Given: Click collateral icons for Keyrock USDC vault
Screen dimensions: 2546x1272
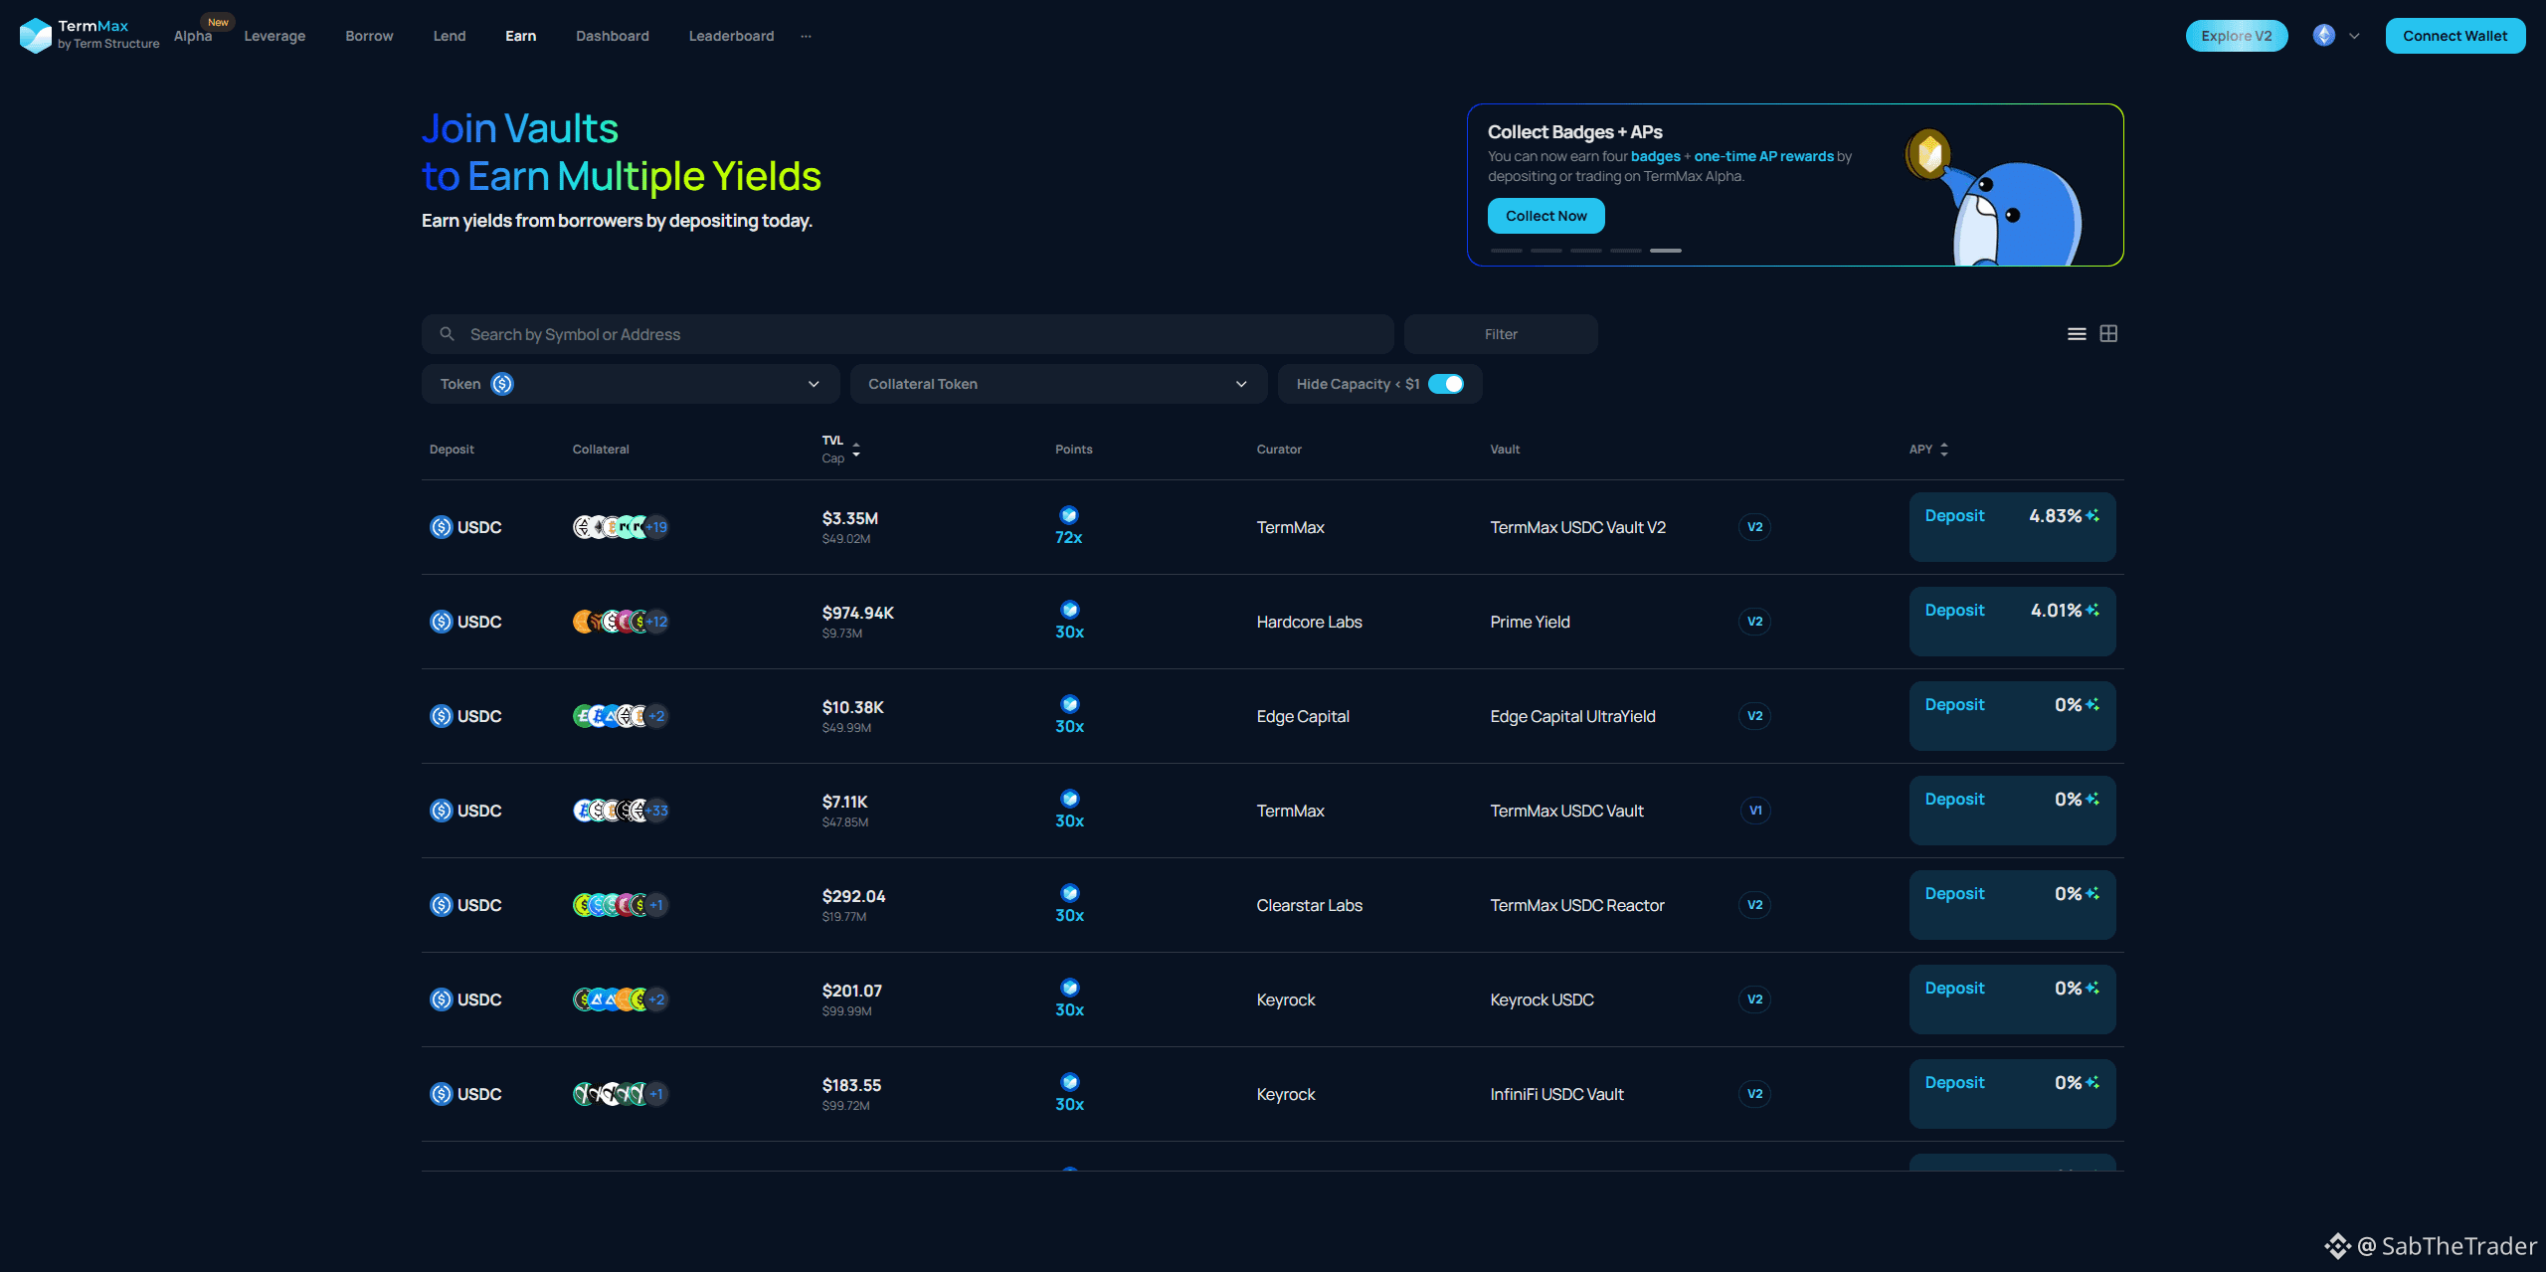Looking at the screenshot, I should click(620, 999).
